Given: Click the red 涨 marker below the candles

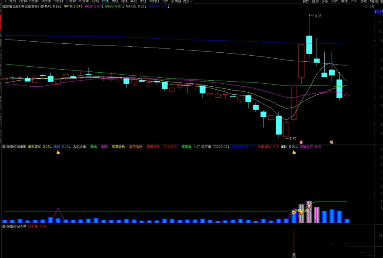Looking at the screenshot, I should pos(301,142).
